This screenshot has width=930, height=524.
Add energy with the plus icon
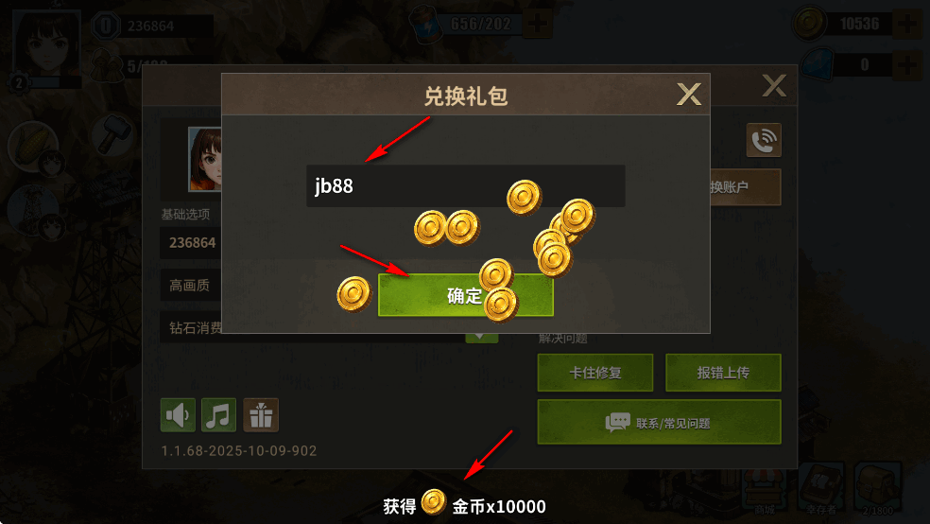[x=538, y=24]
